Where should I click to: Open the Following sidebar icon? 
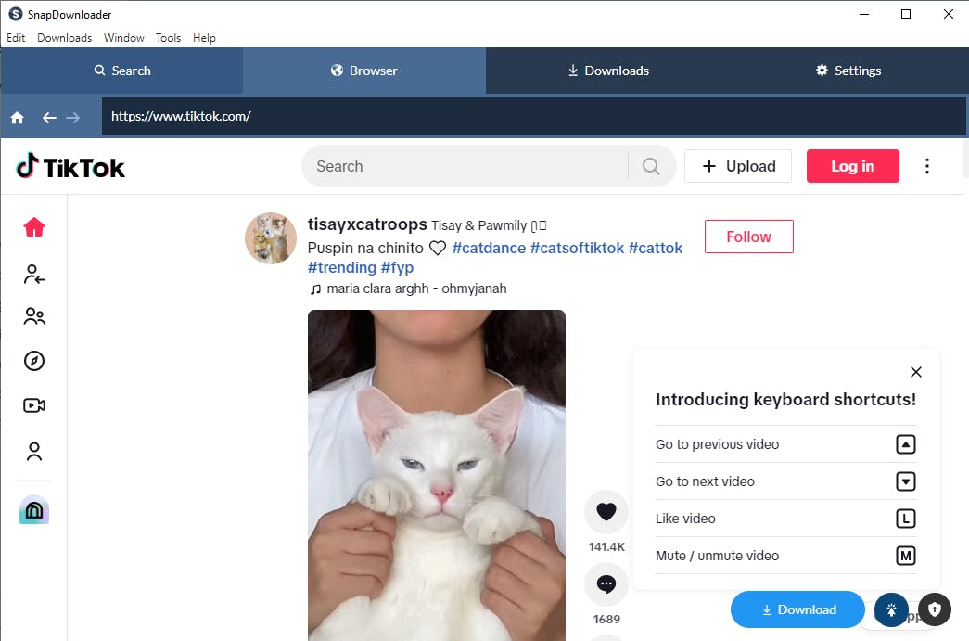34,274
